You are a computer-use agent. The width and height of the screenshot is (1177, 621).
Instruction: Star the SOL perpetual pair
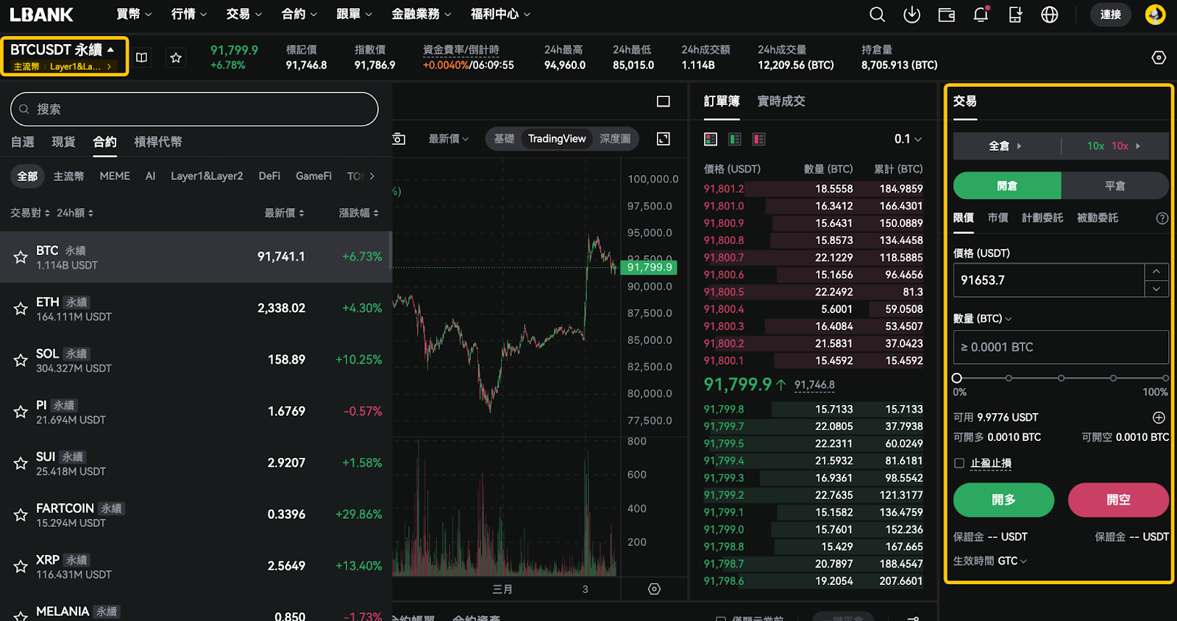point(21,360)
